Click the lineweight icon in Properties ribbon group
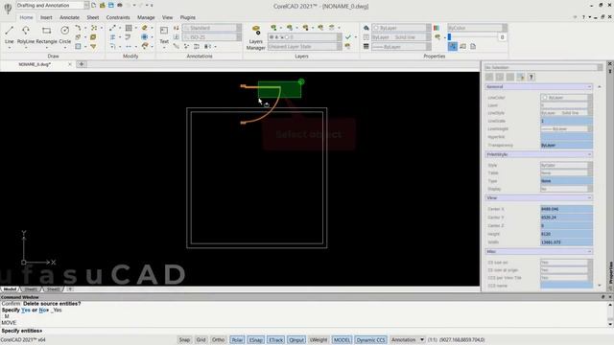 point(366,46)
